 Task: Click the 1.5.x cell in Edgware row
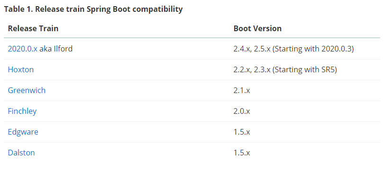tap(242, 132)
